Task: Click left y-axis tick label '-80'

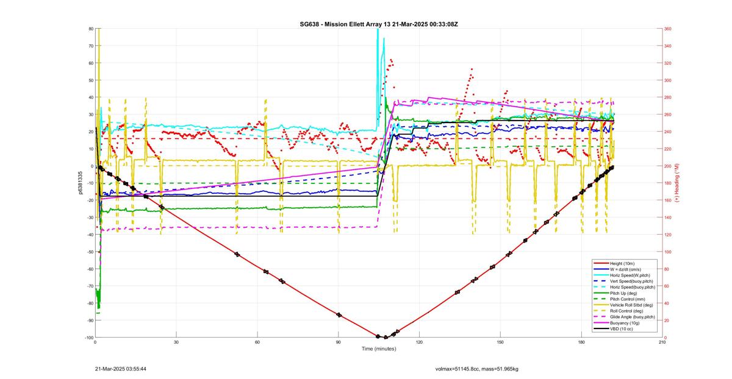Action: [90, 303]
